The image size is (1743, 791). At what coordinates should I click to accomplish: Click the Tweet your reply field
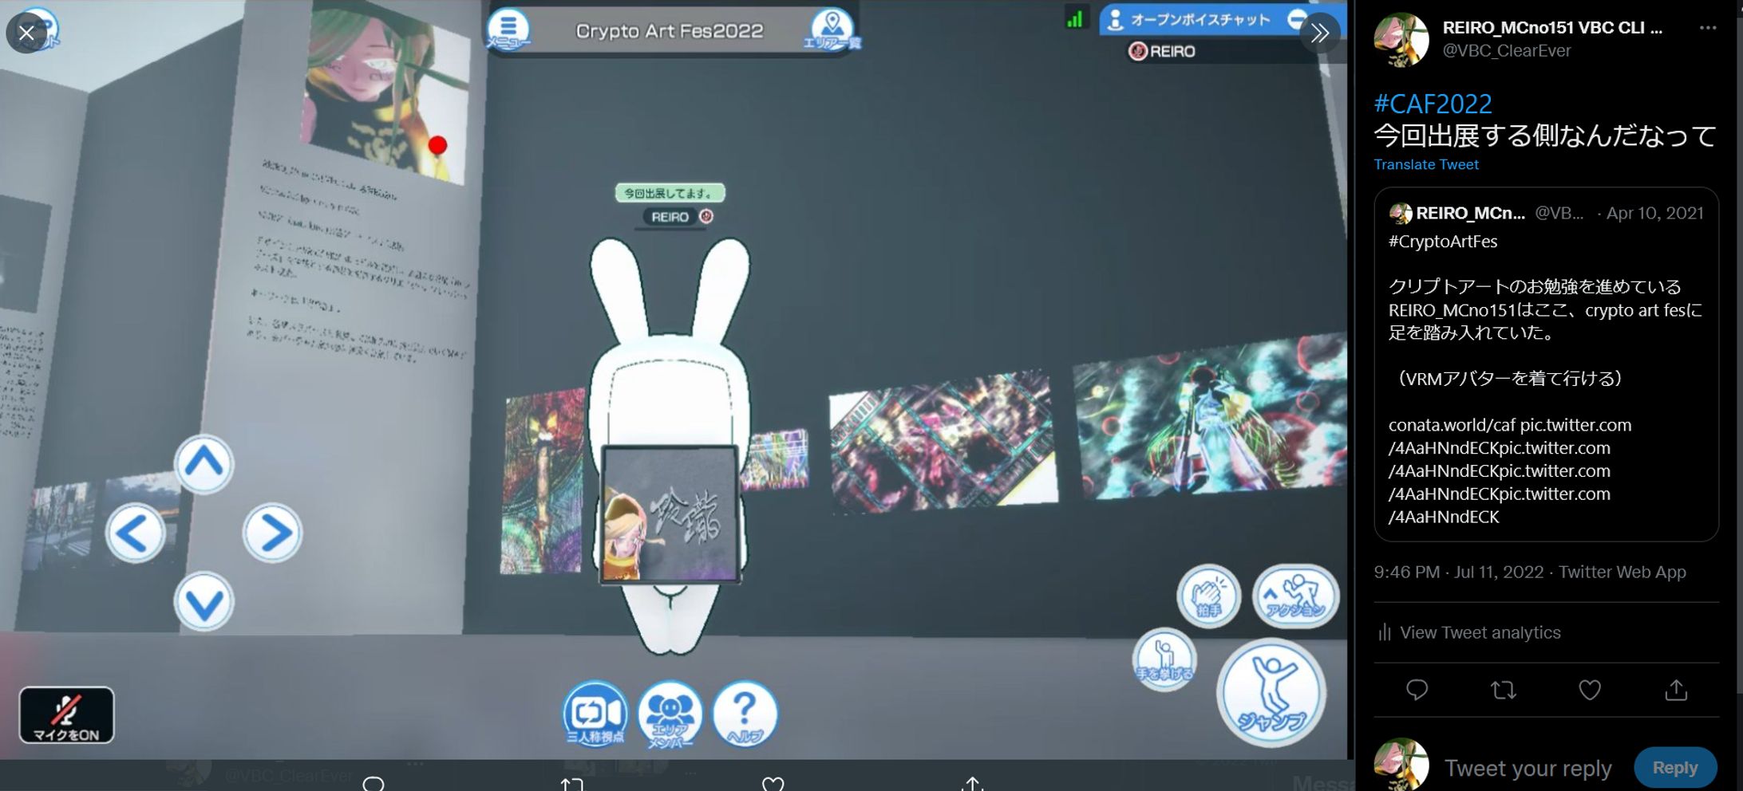coord(1528,768)
